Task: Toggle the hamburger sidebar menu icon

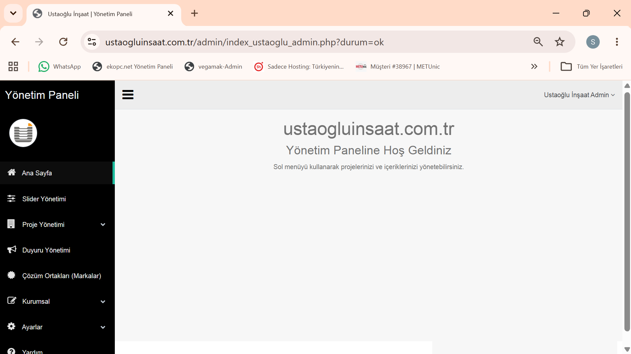Action: tap(128, 95)
